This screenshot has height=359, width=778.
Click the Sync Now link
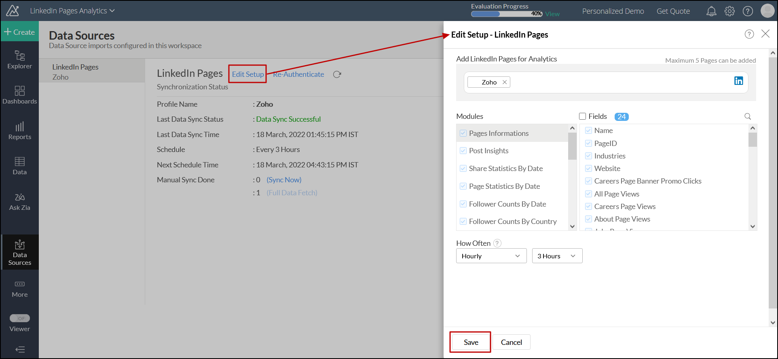coord(284,180)
